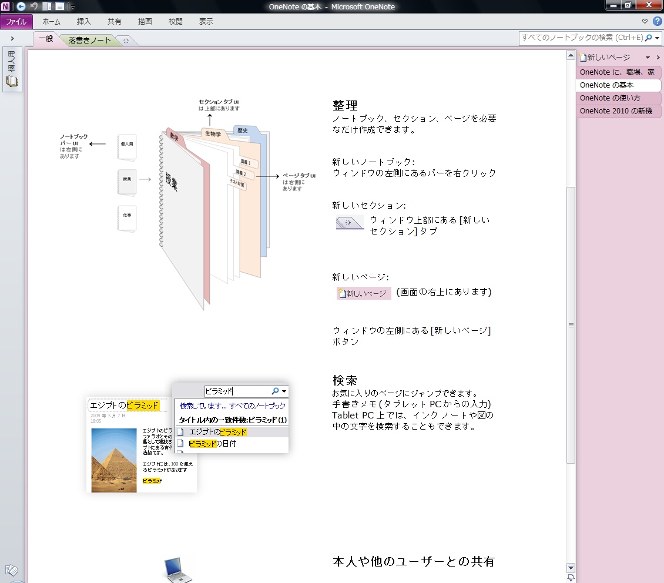Expand the notebook navigation bar arrow
Viewport: 664px width, 583px height.
[12, 39]
